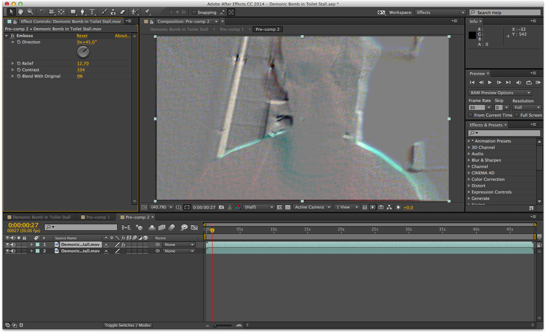Screen dimensions: 546x333
Task: Open the Composition Flowchart icon
Action: (x=389, y=207)
